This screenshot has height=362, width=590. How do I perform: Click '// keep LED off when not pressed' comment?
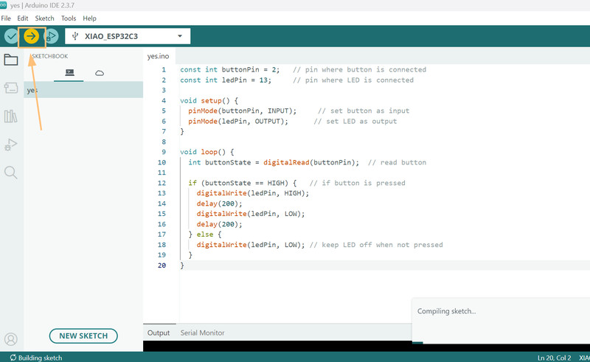[x=376, y=245]
